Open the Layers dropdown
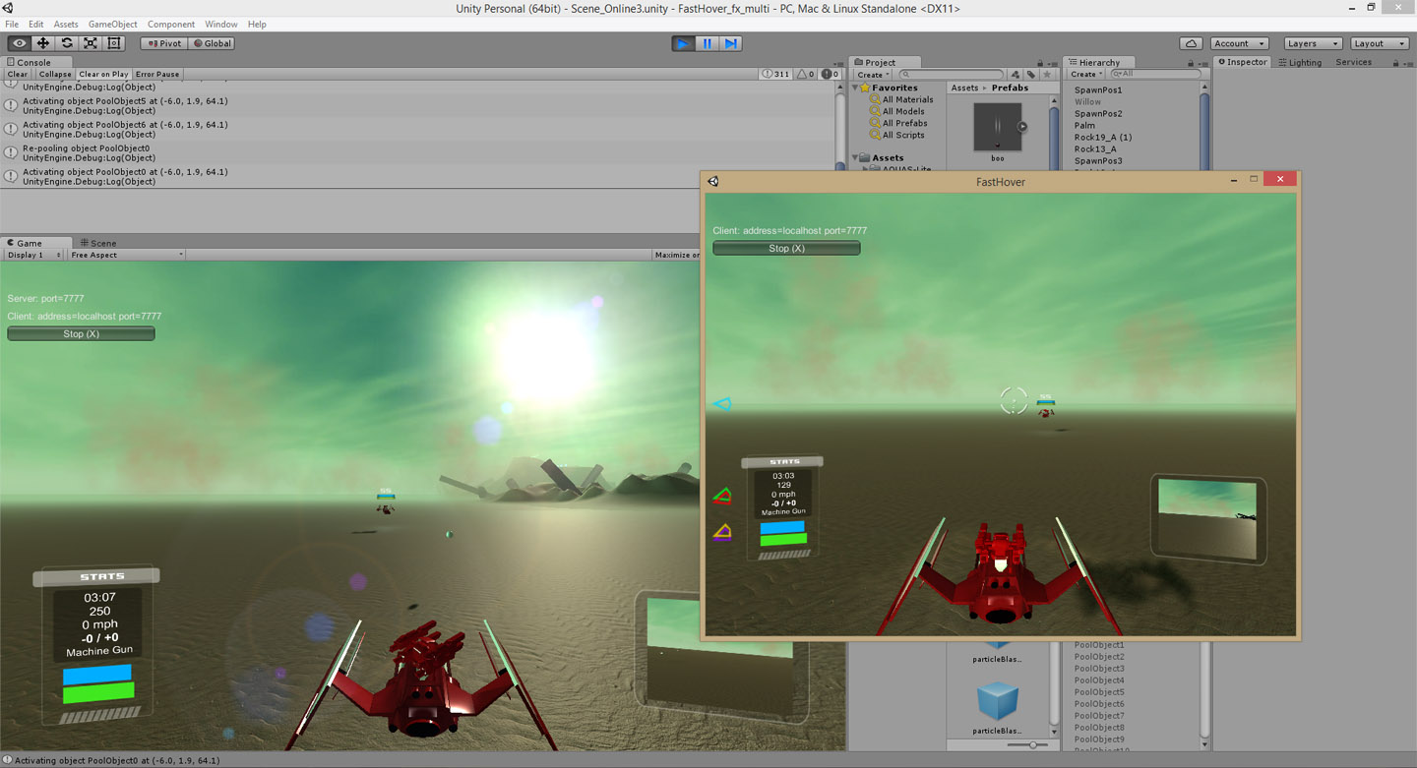This screenshot has width=1417, height=768. pos(1313,43)
